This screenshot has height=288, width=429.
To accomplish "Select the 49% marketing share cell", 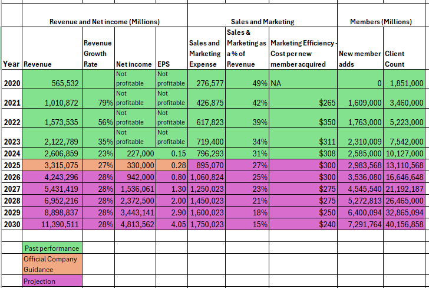I will [247, 79].
